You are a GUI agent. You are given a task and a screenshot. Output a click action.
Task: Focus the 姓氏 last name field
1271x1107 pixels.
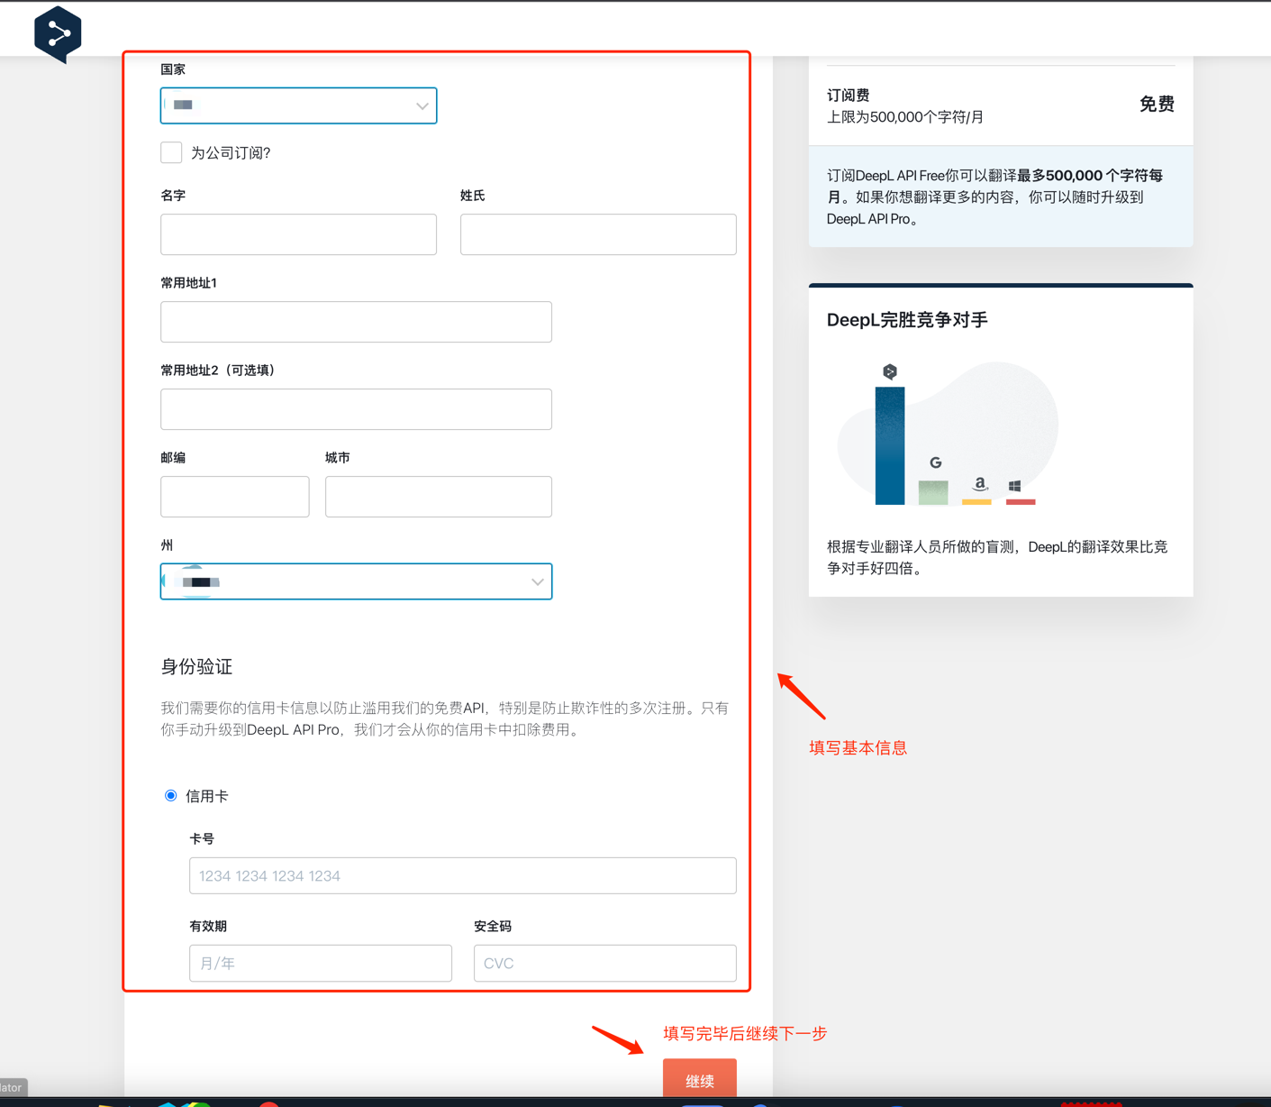[x=598, y=234]
